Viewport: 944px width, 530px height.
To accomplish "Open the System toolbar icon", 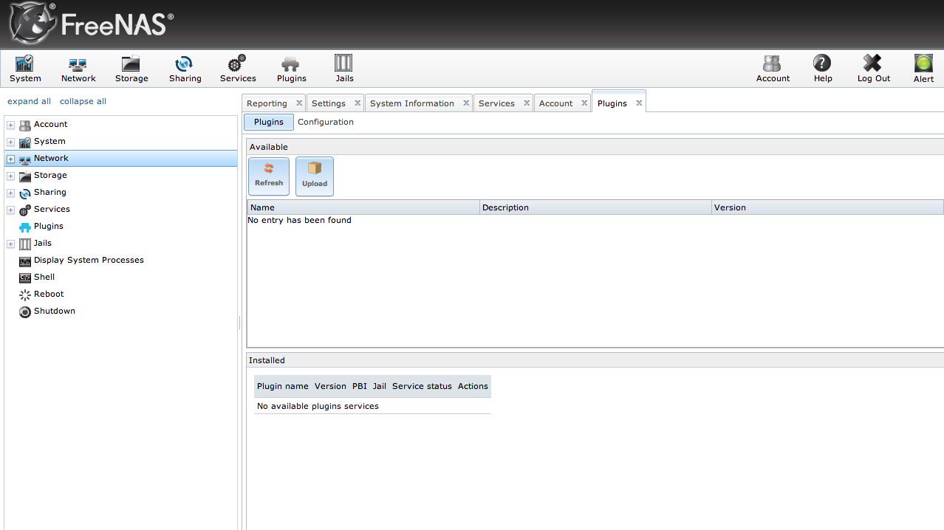I will pos(25,69).
